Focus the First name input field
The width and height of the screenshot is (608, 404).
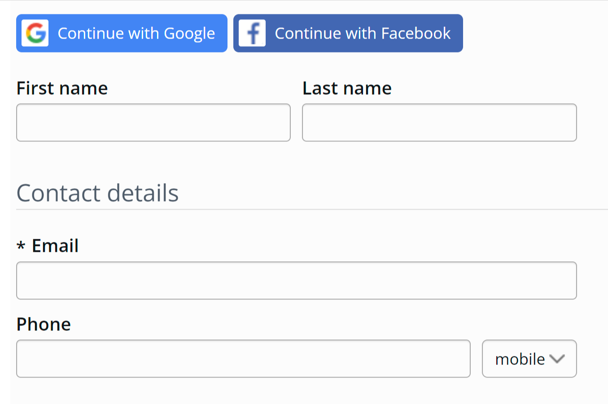point(153,123)
